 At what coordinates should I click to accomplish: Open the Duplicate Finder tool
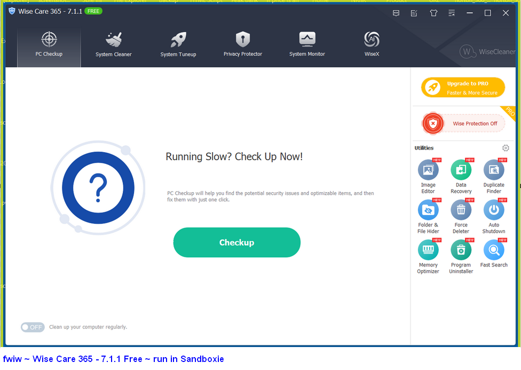click(x=494, y=170)
